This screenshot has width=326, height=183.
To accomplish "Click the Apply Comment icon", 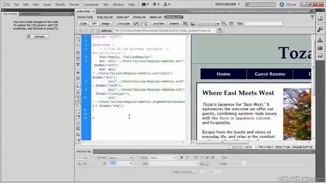I will coord(78,112).
